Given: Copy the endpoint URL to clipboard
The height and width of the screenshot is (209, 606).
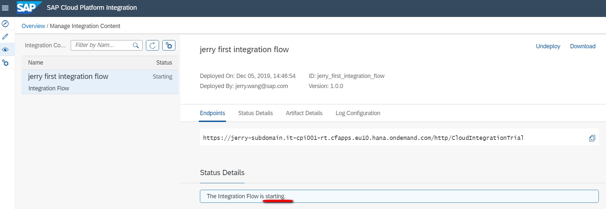Looking at the screenshot, I should [592, 138].
